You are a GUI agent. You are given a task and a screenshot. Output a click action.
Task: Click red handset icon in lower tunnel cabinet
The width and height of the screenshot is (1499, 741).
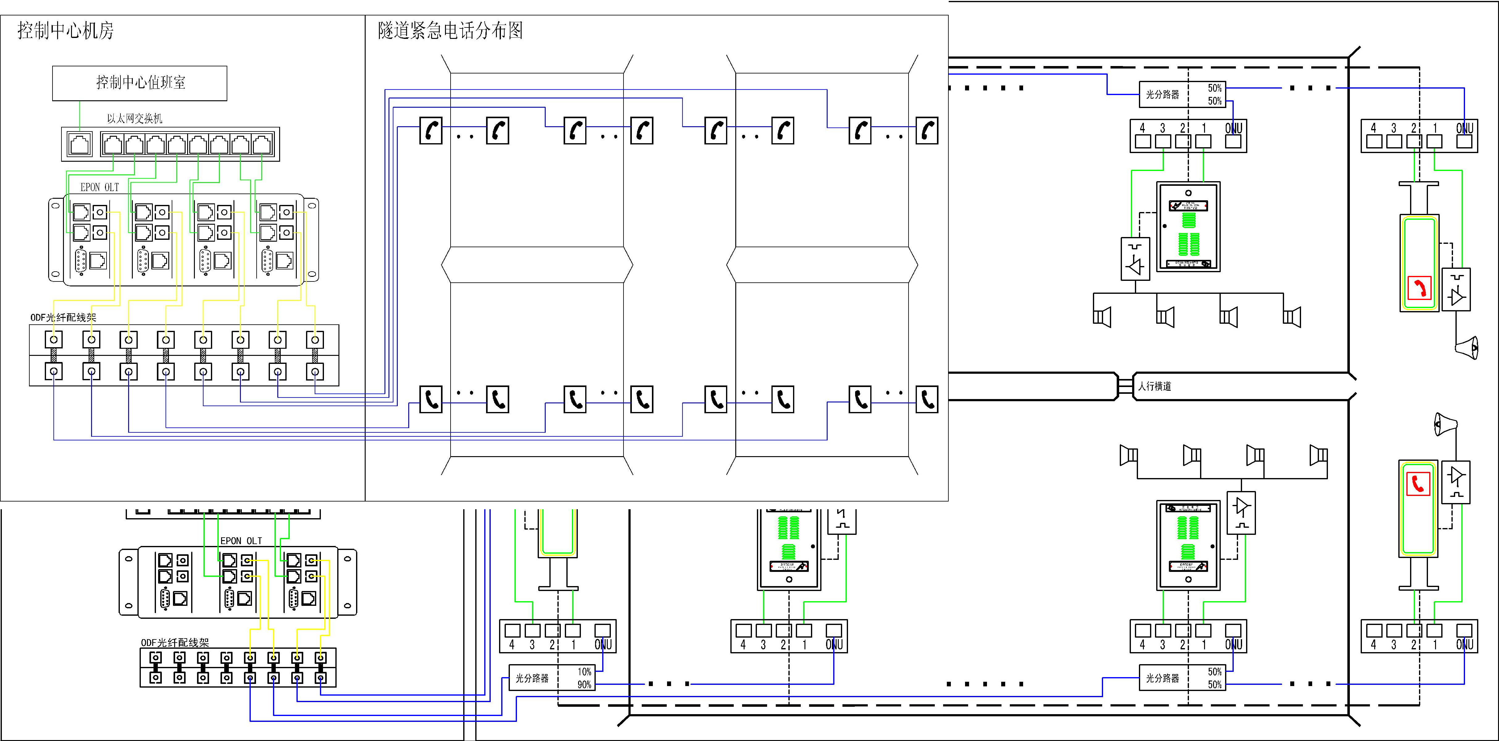[x=1418, y=484]
